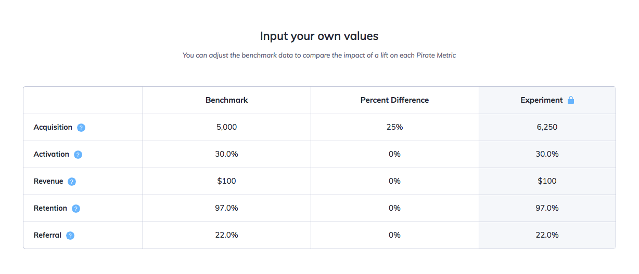This screenshot has width=639, height=274.
Task: Click the Benchmark column header
Action: (x=227, y=100)
